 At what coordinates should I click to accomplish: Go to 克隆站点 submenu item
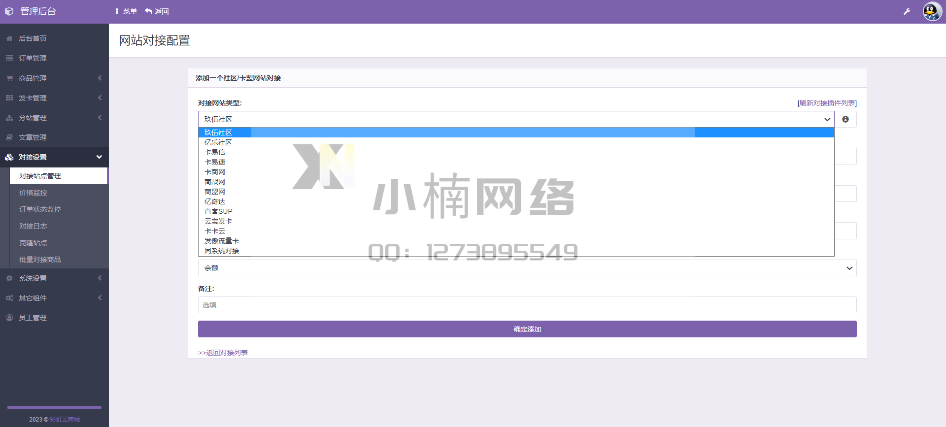pyautogui.click(x=59, y=243)
